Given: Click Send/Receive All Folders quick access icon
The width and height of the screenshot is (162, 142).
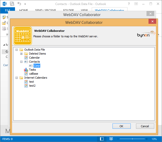Looking at the screenshot, I should point(12,4).
